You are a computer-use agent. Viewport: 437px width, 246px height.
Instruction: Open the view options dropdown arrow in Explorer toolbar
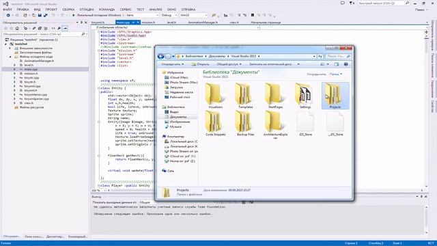328,64
